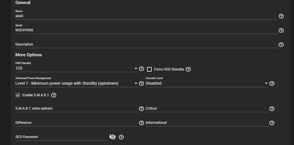Expand the Advanced Power Management dropdown
The width and height of the screenshot is (294, 145).
pos(76,84)
